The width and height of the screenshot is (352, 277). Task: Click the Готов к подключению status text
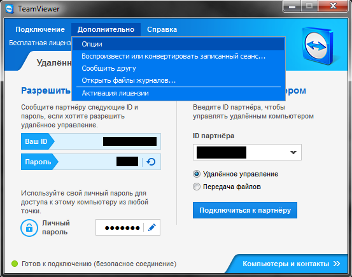click(x=99, y=264)
